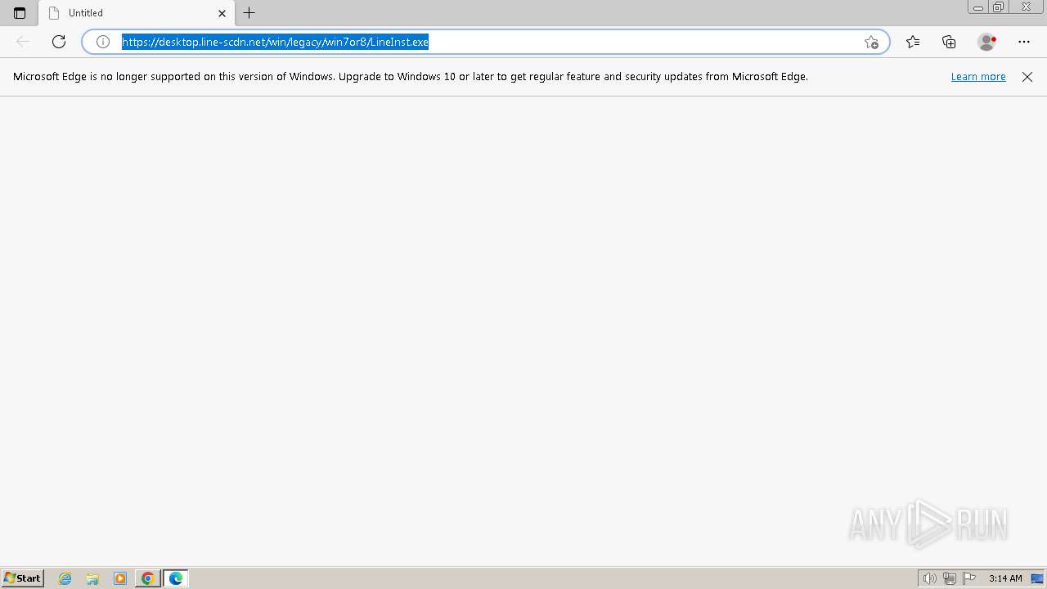Launch Internet Explorer from taskbar
The height and width of the screenshot is (589, 1047).
click(x=65, y=578)
